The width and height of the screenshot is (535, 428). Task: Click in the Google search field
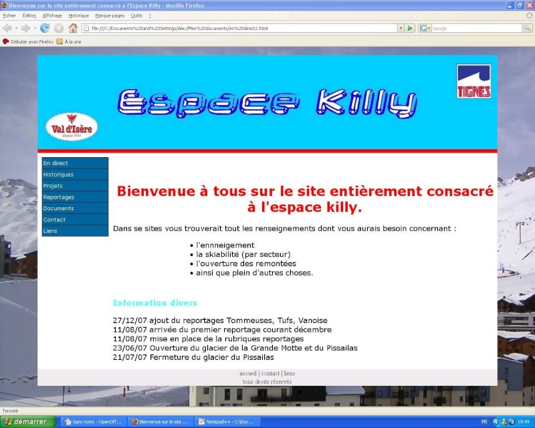(x=477, y=28)
